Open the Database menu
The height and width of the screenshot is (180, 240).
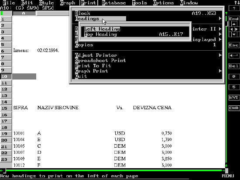pos(114,3)
